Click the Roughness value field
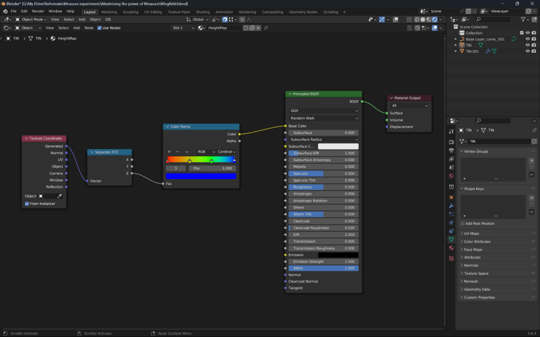Viewport: 540px width, 337px height. [x=323, y=187]
